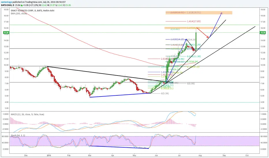Click the Oct label on time axis

247,155
